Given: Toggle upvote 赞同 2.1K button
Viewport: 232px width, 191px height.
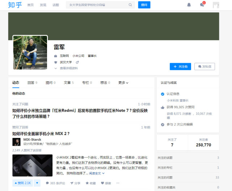Looking at the screenshot, I should tap(22, 183).
